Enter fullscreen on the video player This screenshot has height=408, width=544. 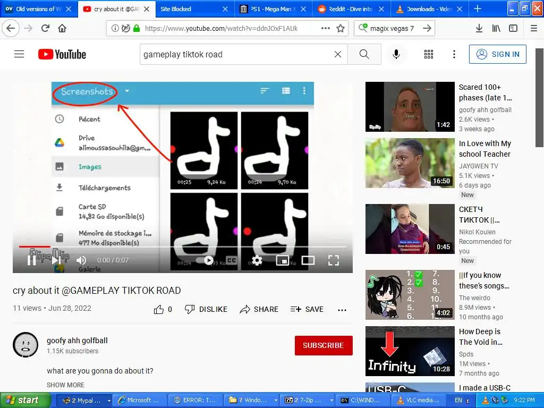click(x=334, y=260)
